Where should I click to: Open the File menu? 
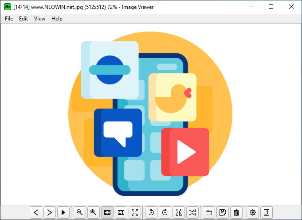click(x=9, y=19)
